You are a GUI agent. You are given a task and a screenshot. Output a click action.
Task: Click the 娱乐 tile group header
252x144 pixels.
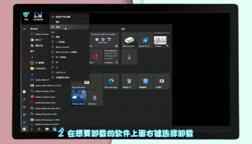pos(123,29)
